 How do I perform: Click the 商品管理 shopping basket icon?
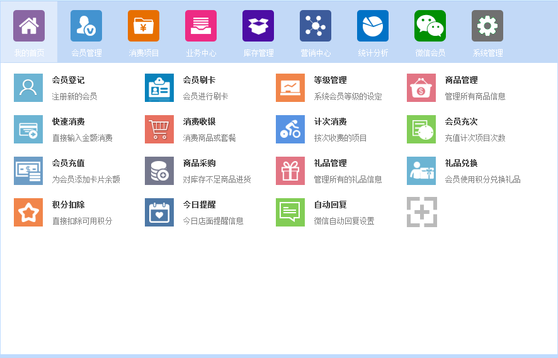point(421,88)
